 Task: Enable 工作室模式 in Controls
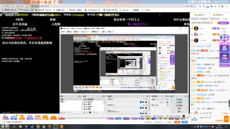179,105
